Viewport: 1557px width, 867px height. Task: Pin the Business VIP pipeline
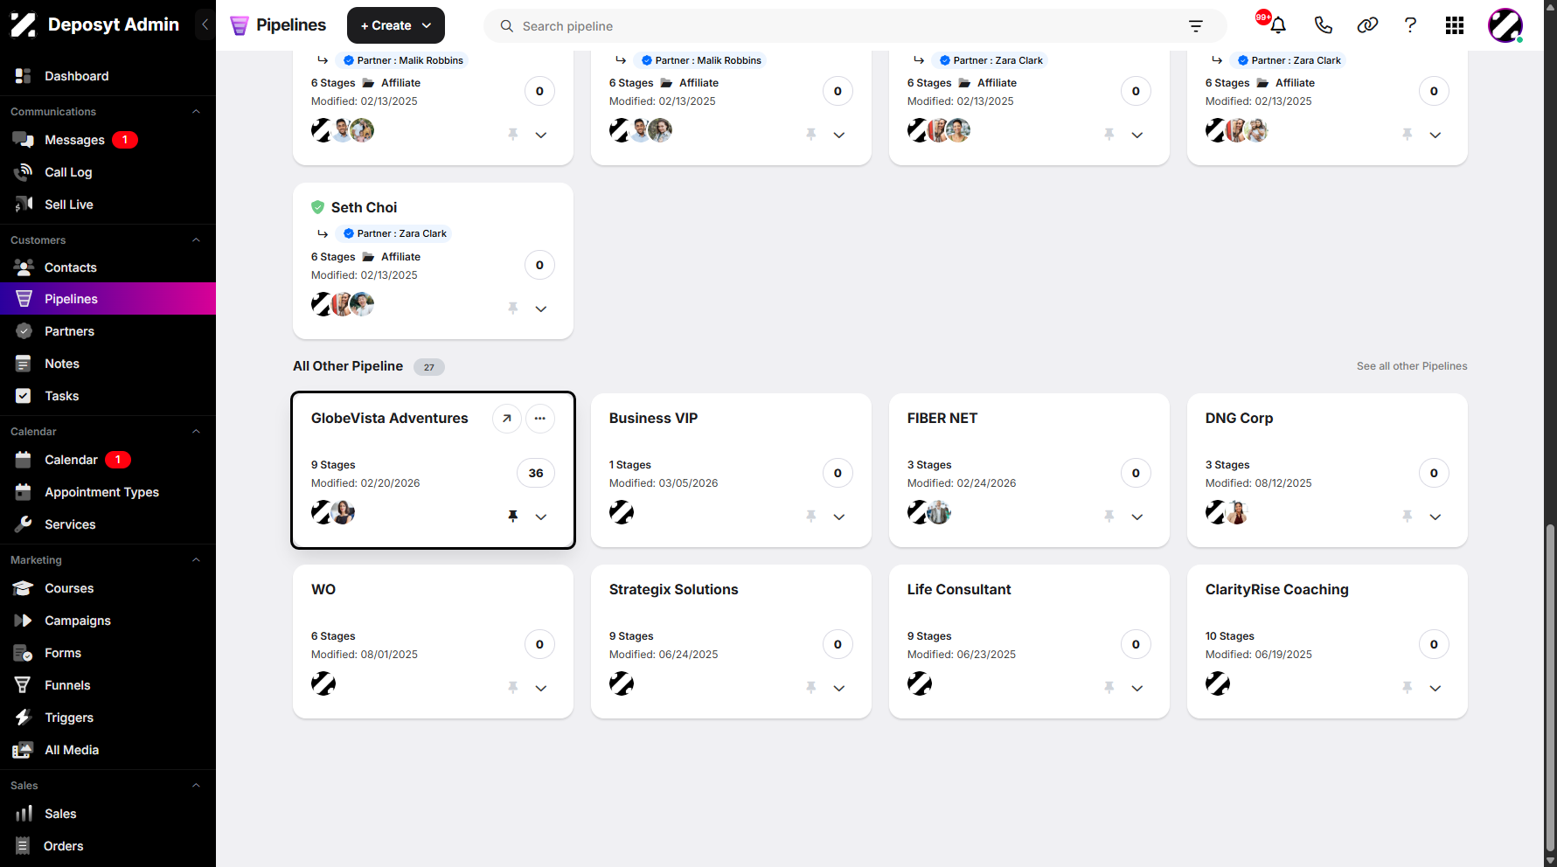click(x=811, y=517)
